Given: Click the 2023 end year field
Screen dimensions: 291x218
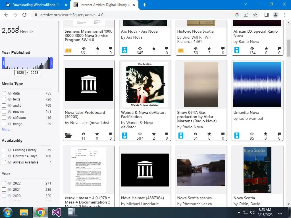Looking at the screenshot, I should coord(34,73).
